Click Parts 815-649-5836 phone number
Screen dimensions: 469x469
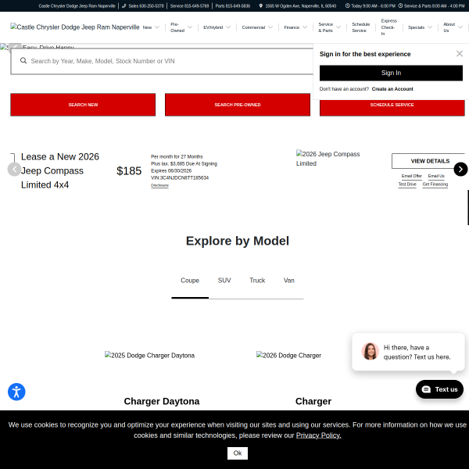(232, 5)
